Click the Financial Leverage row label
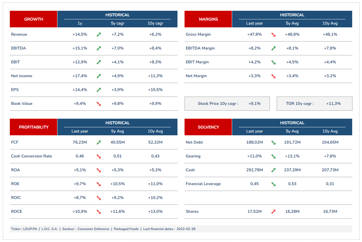 coord(203,184)
